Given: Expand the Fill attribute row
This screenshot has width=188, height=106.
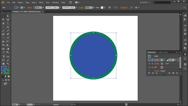Looking at the screenshot, I should pyautogui.click(x=152, y=67).
